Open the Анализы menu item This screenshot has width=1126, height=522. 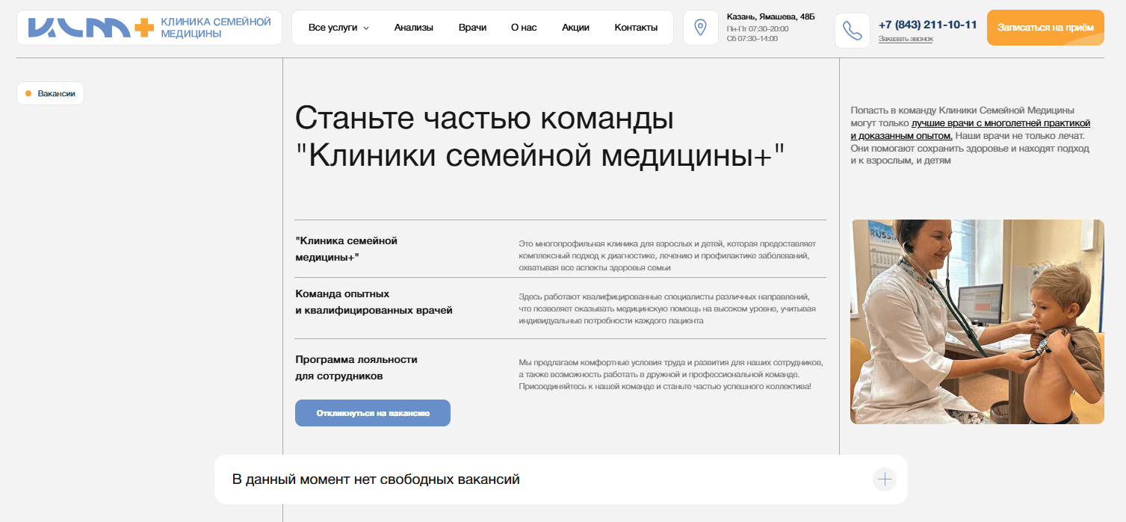pos(414,28)
